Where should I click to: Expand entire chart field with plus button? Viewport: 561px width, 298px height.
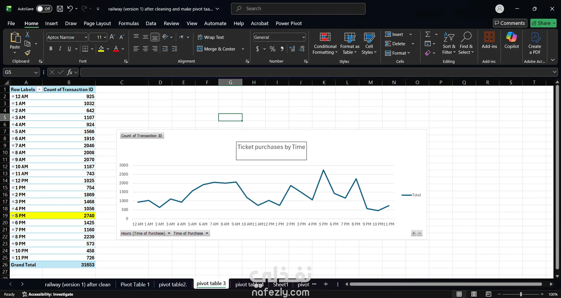pyautogui.click(x=414, y=233)
